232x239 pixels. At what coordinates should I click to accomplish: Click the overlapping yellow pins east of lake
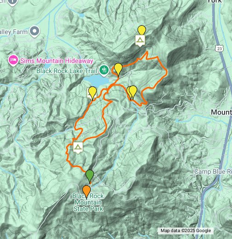[132, 92]
